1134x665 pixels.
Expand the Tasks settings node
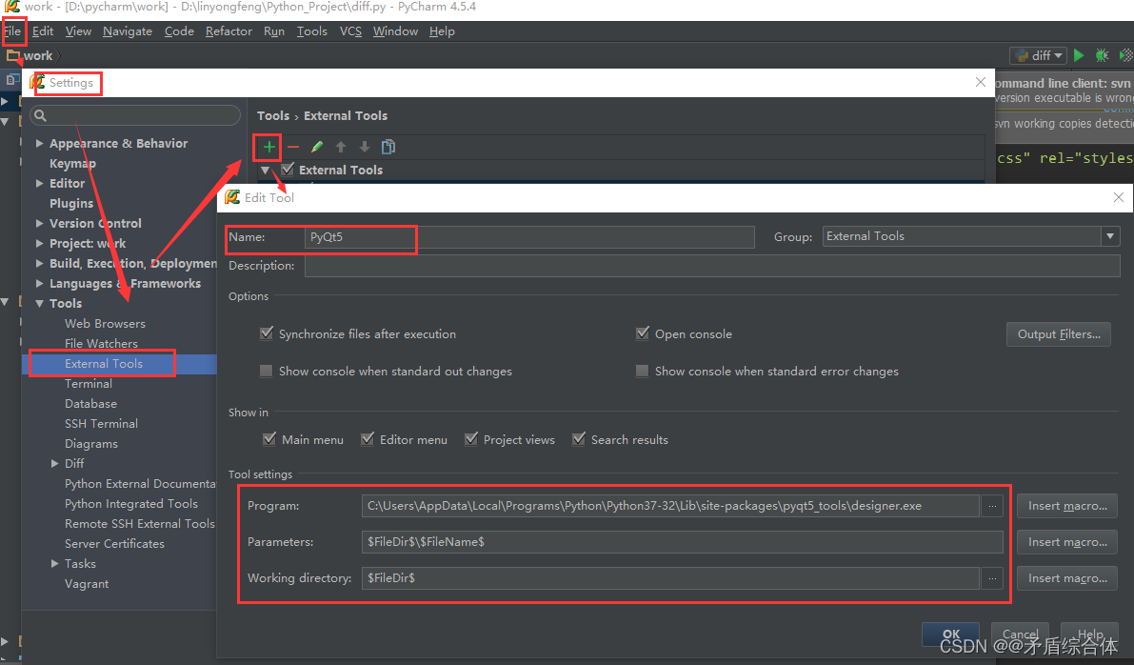click(x=54, y=563)
